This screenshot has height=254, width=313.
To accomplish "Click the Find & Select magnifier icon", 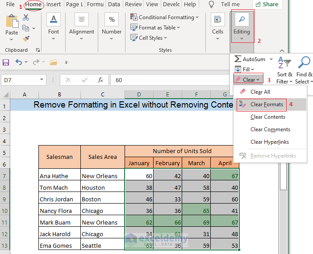I will [304, 62].
